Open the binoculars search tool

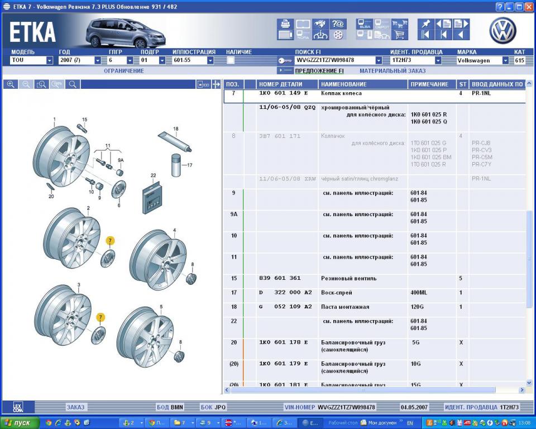point(320,24)
